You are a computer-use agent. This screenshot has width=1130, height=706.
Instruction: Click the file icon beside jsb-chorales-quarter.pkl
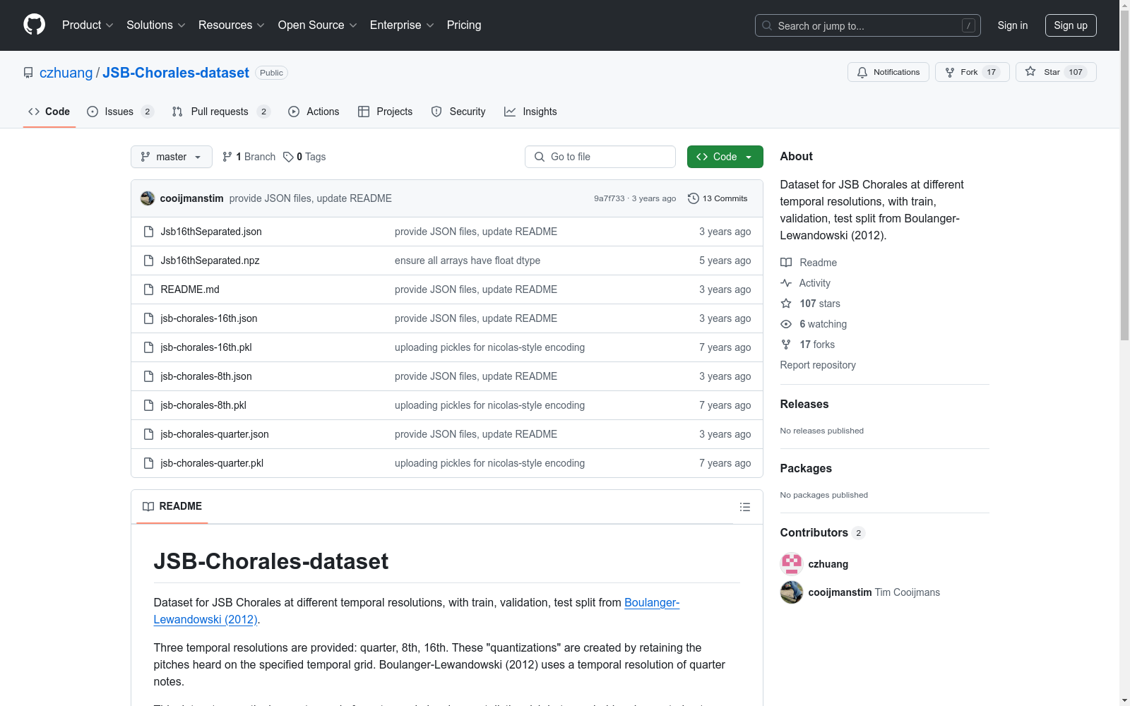pos(148,463)
